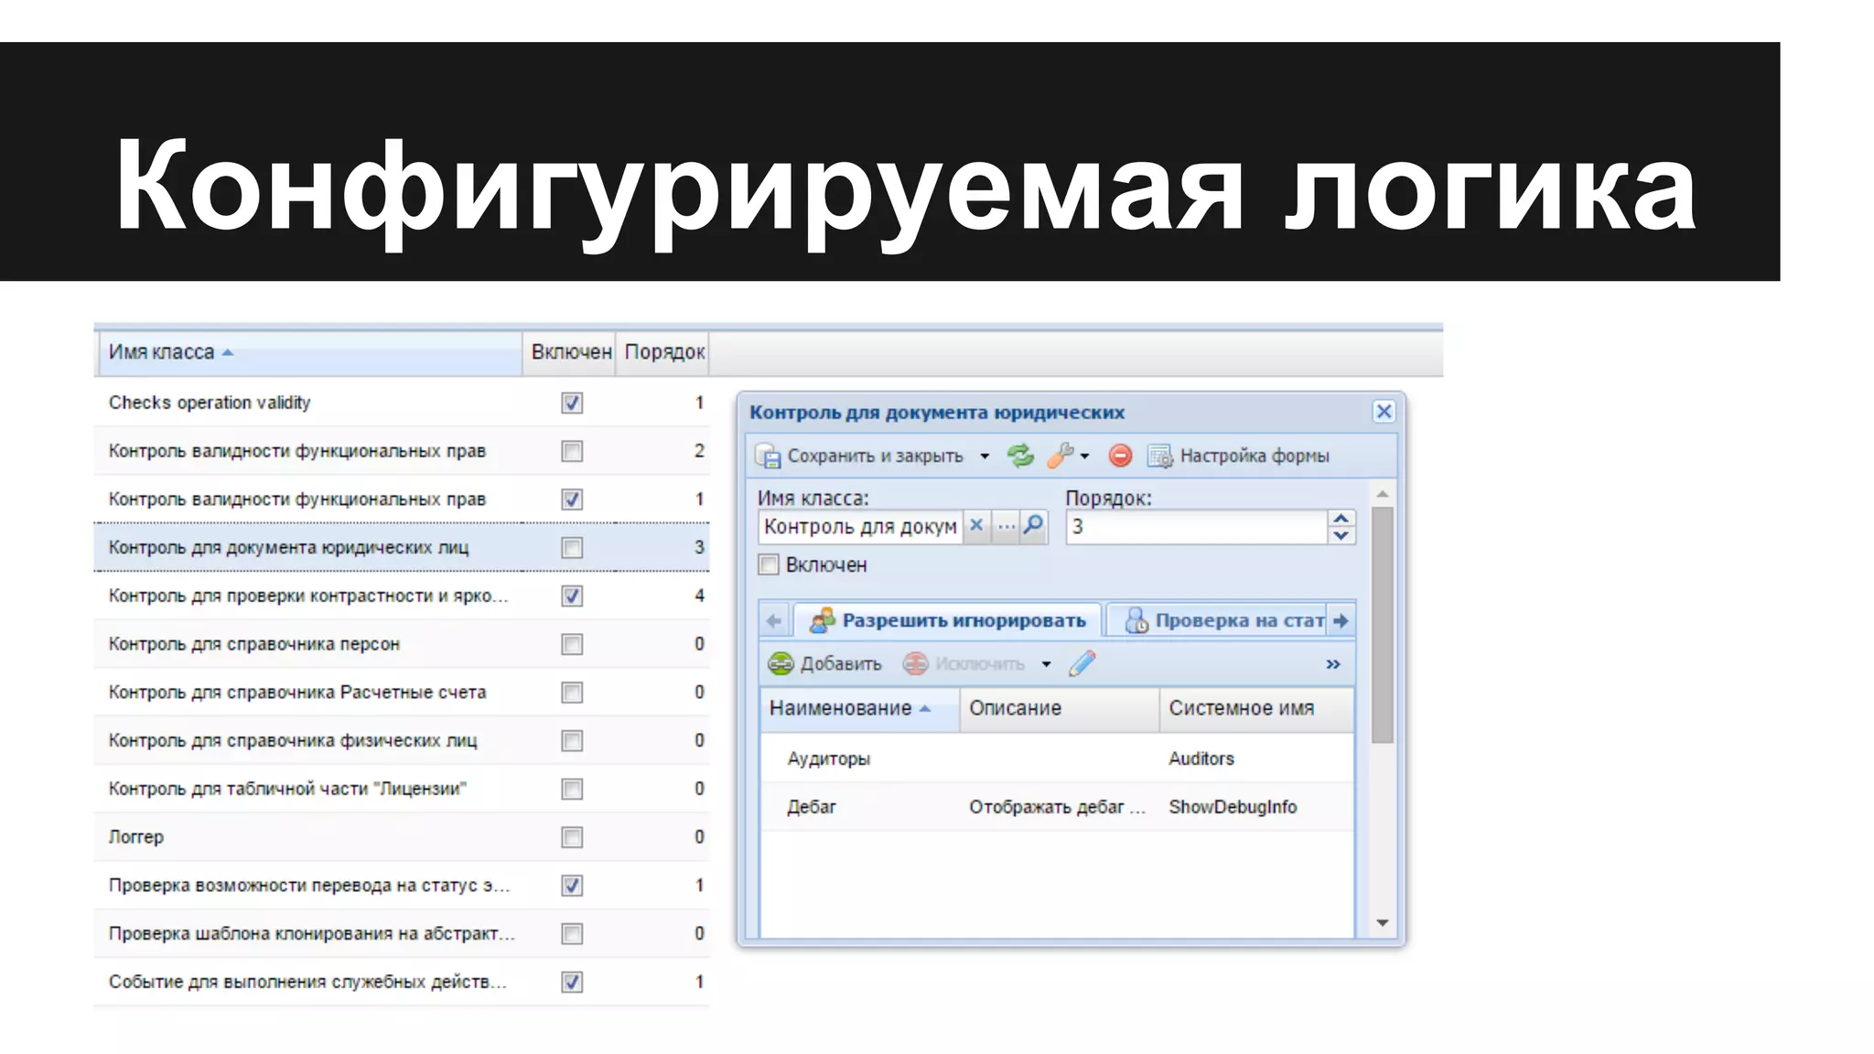Uncheck Контроль для проверки контрастности checkbox
The width and height of the screenshot is (1874, 1054).
pos(572,596)
